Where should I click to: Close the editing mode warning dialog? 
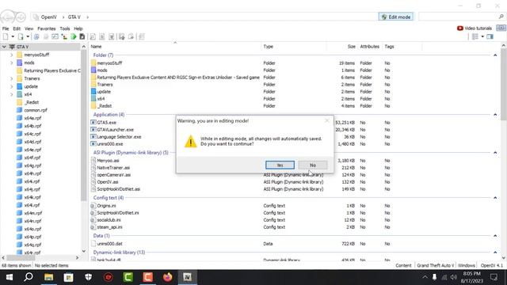[x=327, y=120]
